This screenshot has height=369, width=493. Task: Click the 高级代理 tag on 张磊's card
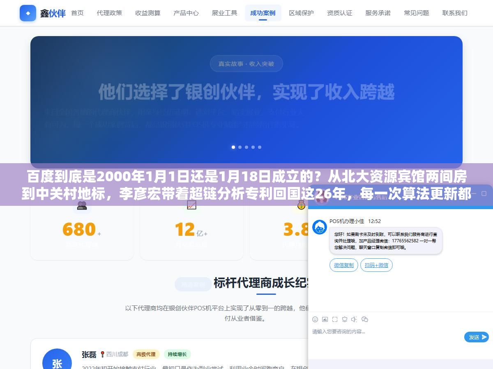[146, 354]
